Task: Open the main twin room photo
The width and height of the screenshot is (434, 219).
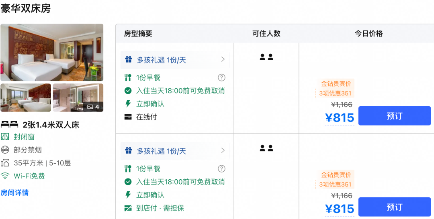Action: pyautogui.click(x=52, y=53)
